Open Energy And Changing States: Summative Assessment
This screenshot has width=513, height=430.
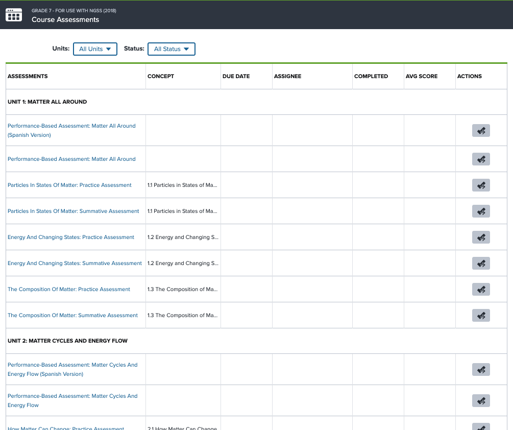[x=75, y=263]
